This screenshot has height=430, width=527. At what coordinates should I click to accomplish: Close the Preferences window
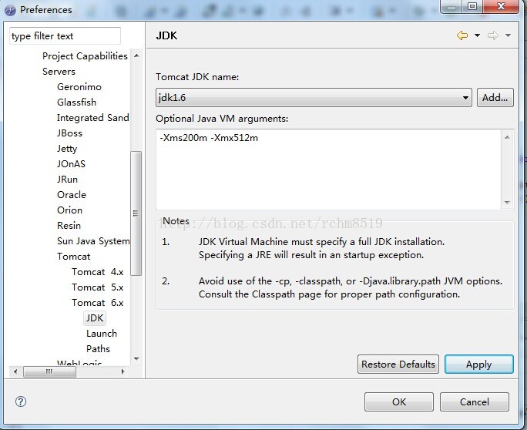click(501, 6)
